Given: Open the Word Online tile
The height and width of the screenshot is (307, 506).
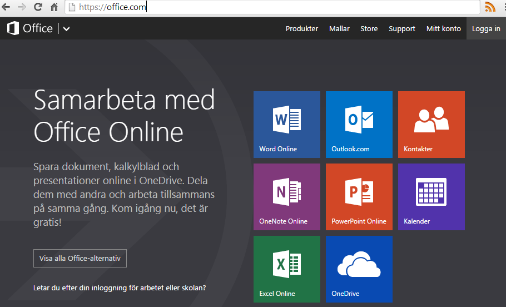Looking at the screenshot, I should (x=287, y=125).
